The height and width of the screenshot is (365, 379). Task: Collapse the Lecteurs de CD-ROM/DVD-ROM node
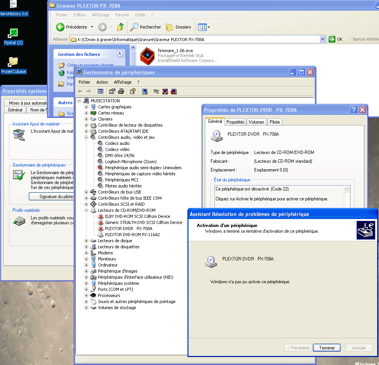pos(86,211)
